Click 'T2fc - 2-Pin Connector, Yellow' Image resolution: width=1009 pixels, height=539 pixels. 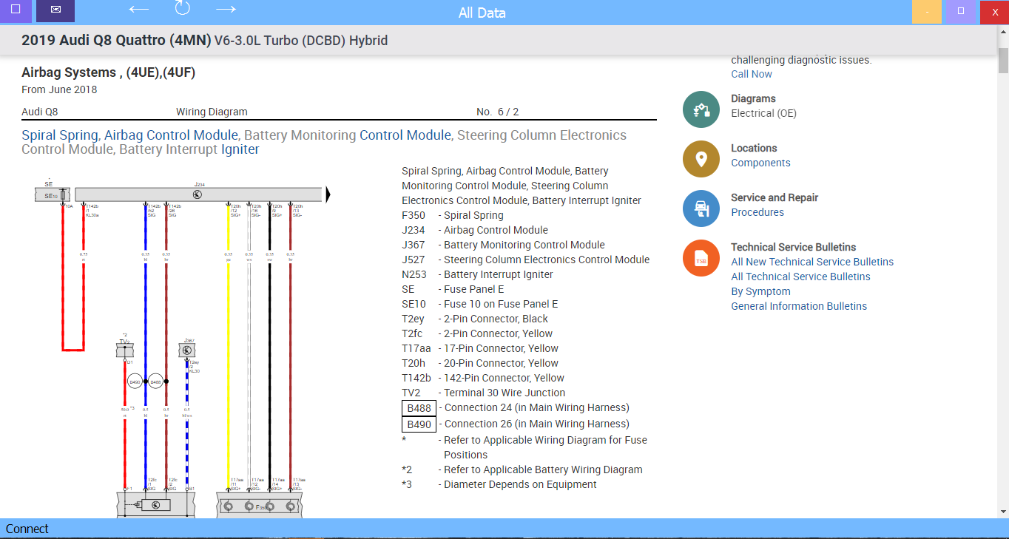click(477, 333)
